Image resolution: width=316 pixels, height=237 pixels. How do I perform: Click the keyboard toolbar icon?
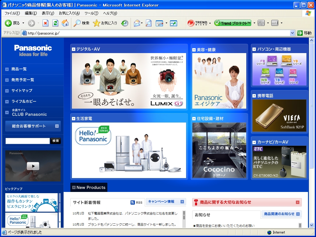click(275, 23)
